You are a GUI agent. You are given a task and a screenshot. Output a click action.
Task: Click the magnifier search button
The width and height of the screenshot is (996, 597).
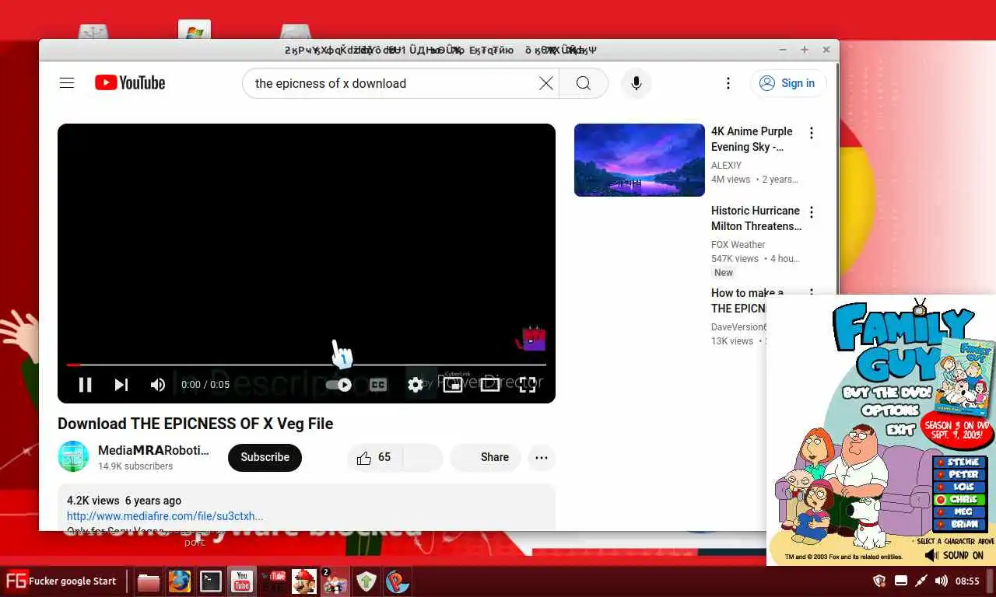(x=584, y=83)
